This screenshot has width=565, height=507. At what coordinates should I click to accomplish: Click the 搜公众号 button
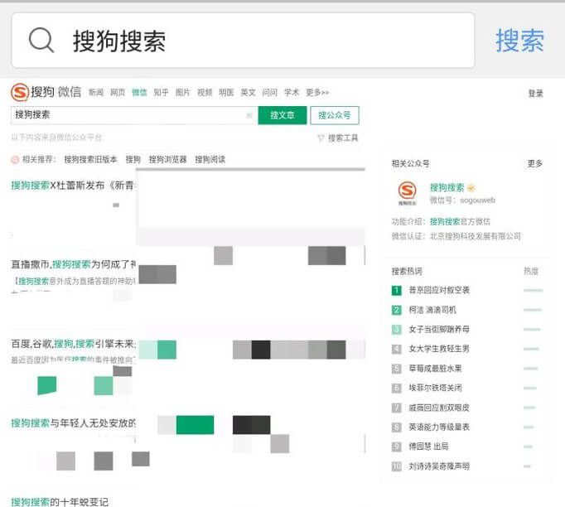pyautogui.click(x=335, y=115)
